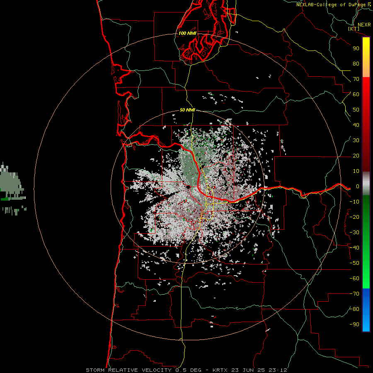Click the -70 value on velocity scale
373x373 pixels.
pos(354,294)
